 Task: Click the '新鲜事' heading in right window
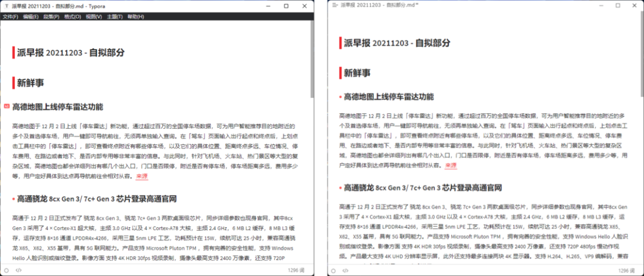(x=357, y=73)
